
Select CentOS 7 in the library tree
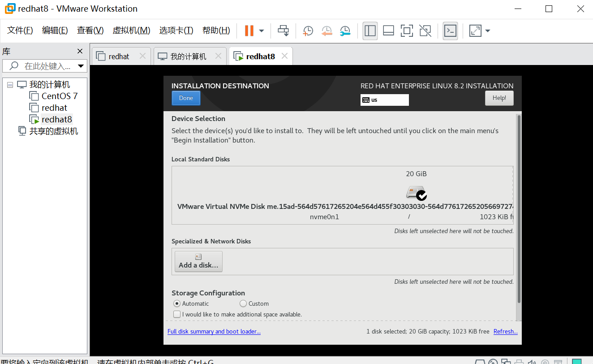tap(60, 96)
